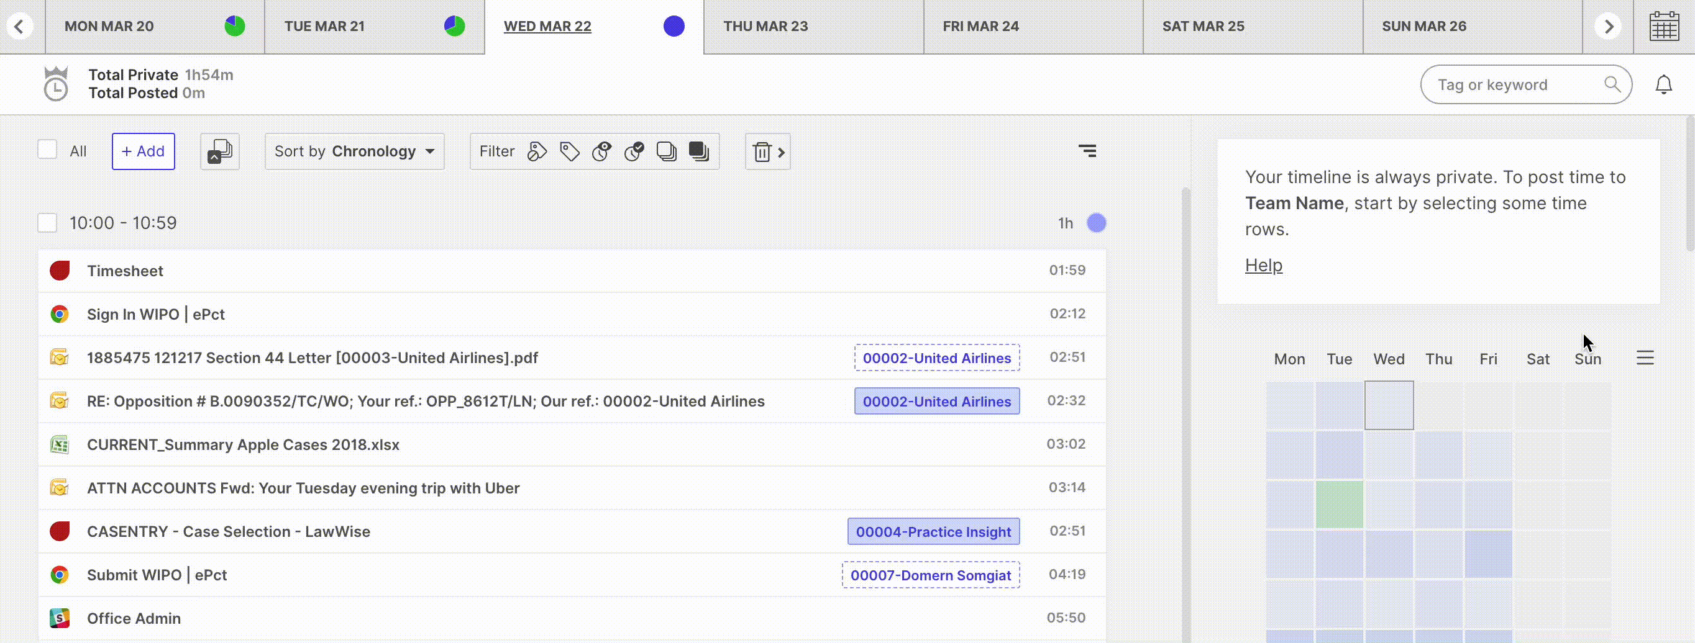The width and height of the screenshot is (1695, 643).
Task: Click the + Add button
Action: 144,151
